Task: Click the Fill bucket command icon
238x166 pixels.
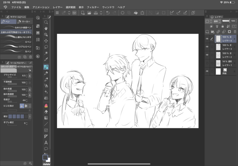Action: (x=136, y=13)
